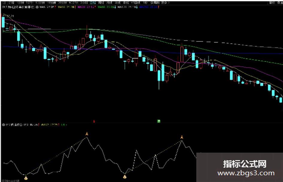This screenshot has height=182, width=283.
Task: Select the 30分钟 period tab
Action: click(62, 3)
